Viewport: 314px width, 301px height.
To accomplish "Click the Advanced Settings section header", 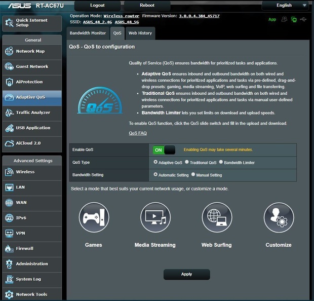I will pos(32,161).
